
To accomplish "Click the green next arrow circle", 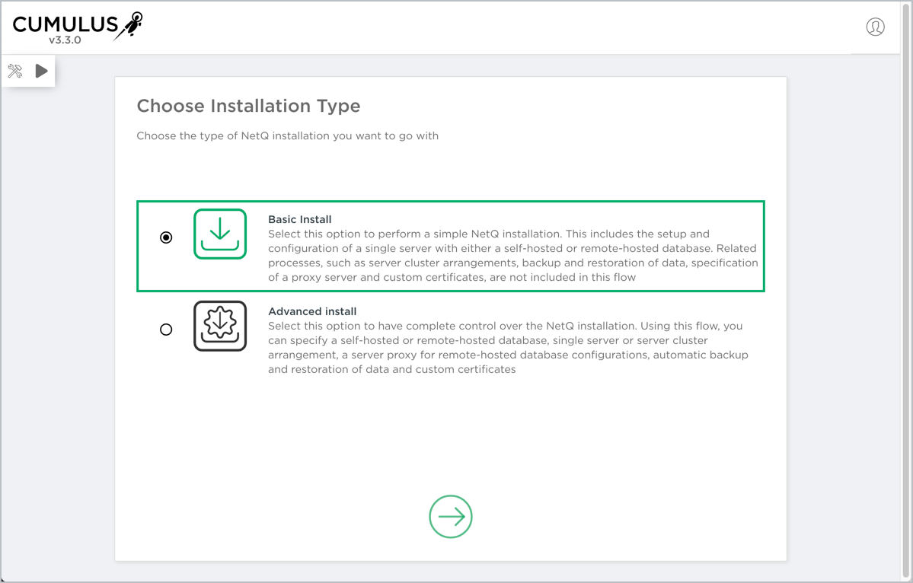I will [x=451, y=517].
